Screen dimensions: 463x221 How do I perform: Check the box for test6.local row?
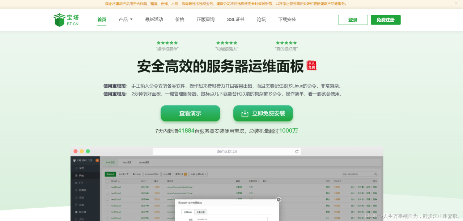(x=107, y=199)
